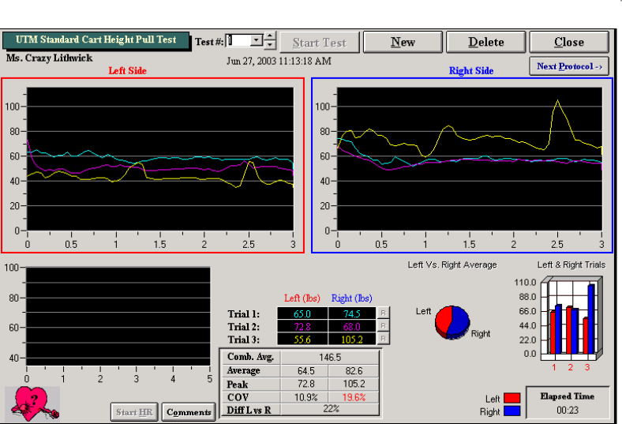Click the R button for Trial 3
The image size is (622, 424).
[383, 339]
